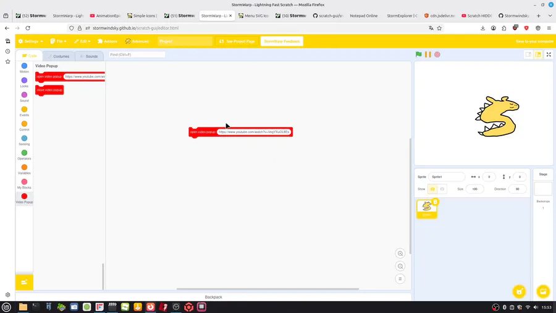556x313 pixels.
Task: Select the Operators block category
Action: point(24,155)
